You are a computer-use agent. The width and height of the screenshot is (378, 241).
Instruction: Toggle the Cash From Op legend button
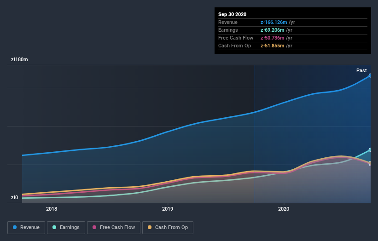[168, 228]
